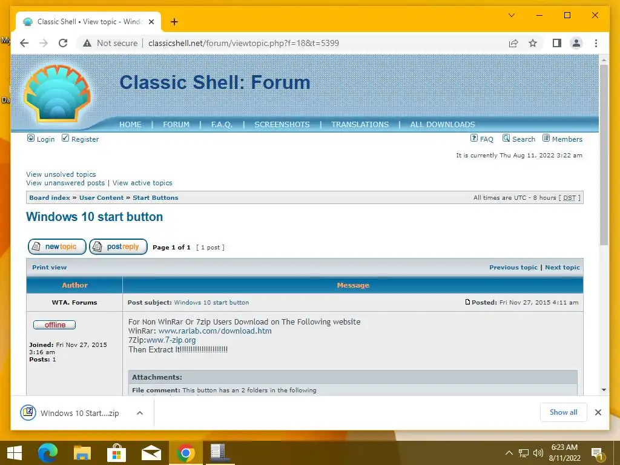The image size is (620, 465).
Task: Open Chrome three-dot menu
Action: [x=596, y=43]
